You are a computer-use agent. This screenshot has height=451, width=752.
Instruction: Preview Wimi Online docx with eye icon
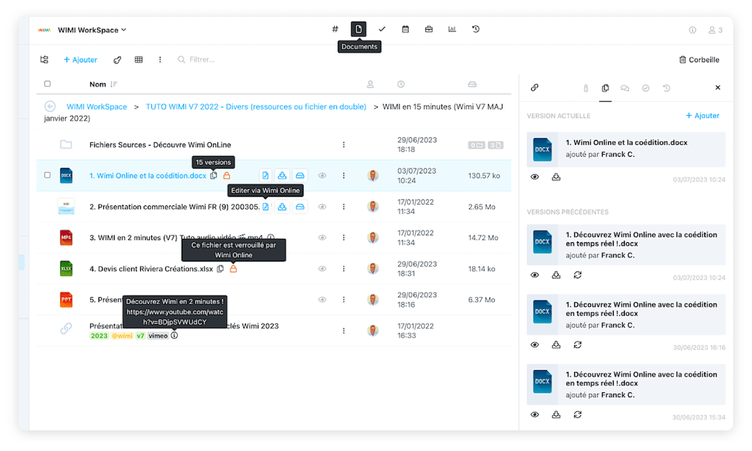coord(322,176)
